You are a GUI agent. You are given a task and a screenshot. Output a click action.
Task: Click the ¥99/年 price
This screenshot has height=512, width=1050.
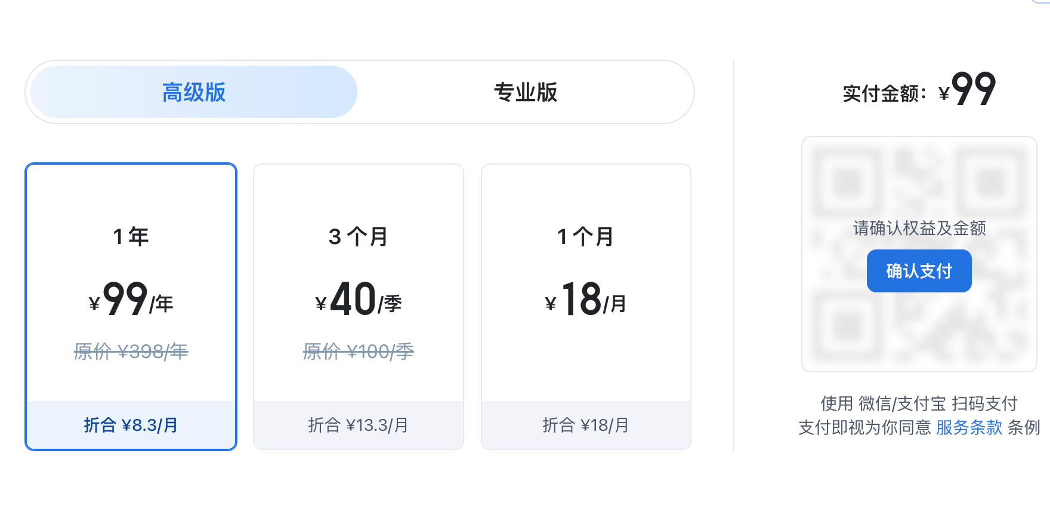coord(131,300)
